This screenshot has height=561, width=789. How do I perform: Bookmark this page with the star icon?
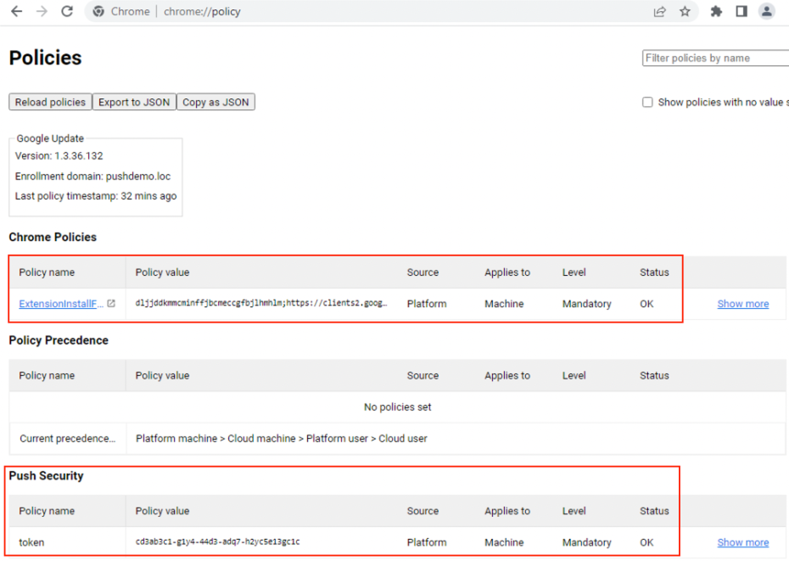coord(685,11)
